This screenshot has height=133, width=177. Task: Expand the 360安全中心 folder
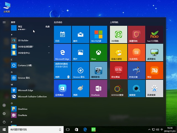click(x=49, y=53)
